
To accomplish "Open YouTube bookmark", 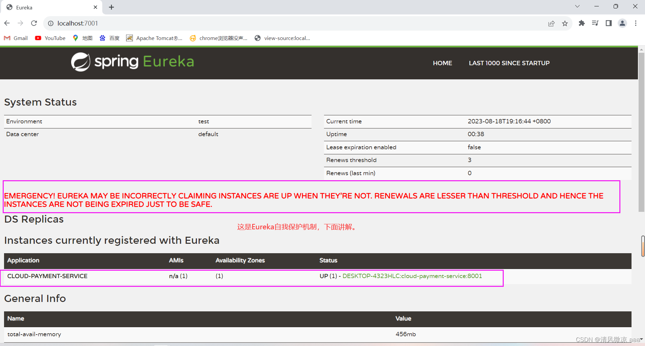I will 50,38.
